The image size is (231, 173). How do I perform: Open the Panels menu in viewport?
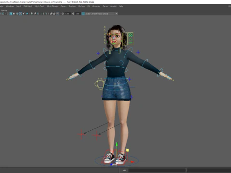[4, 11]
